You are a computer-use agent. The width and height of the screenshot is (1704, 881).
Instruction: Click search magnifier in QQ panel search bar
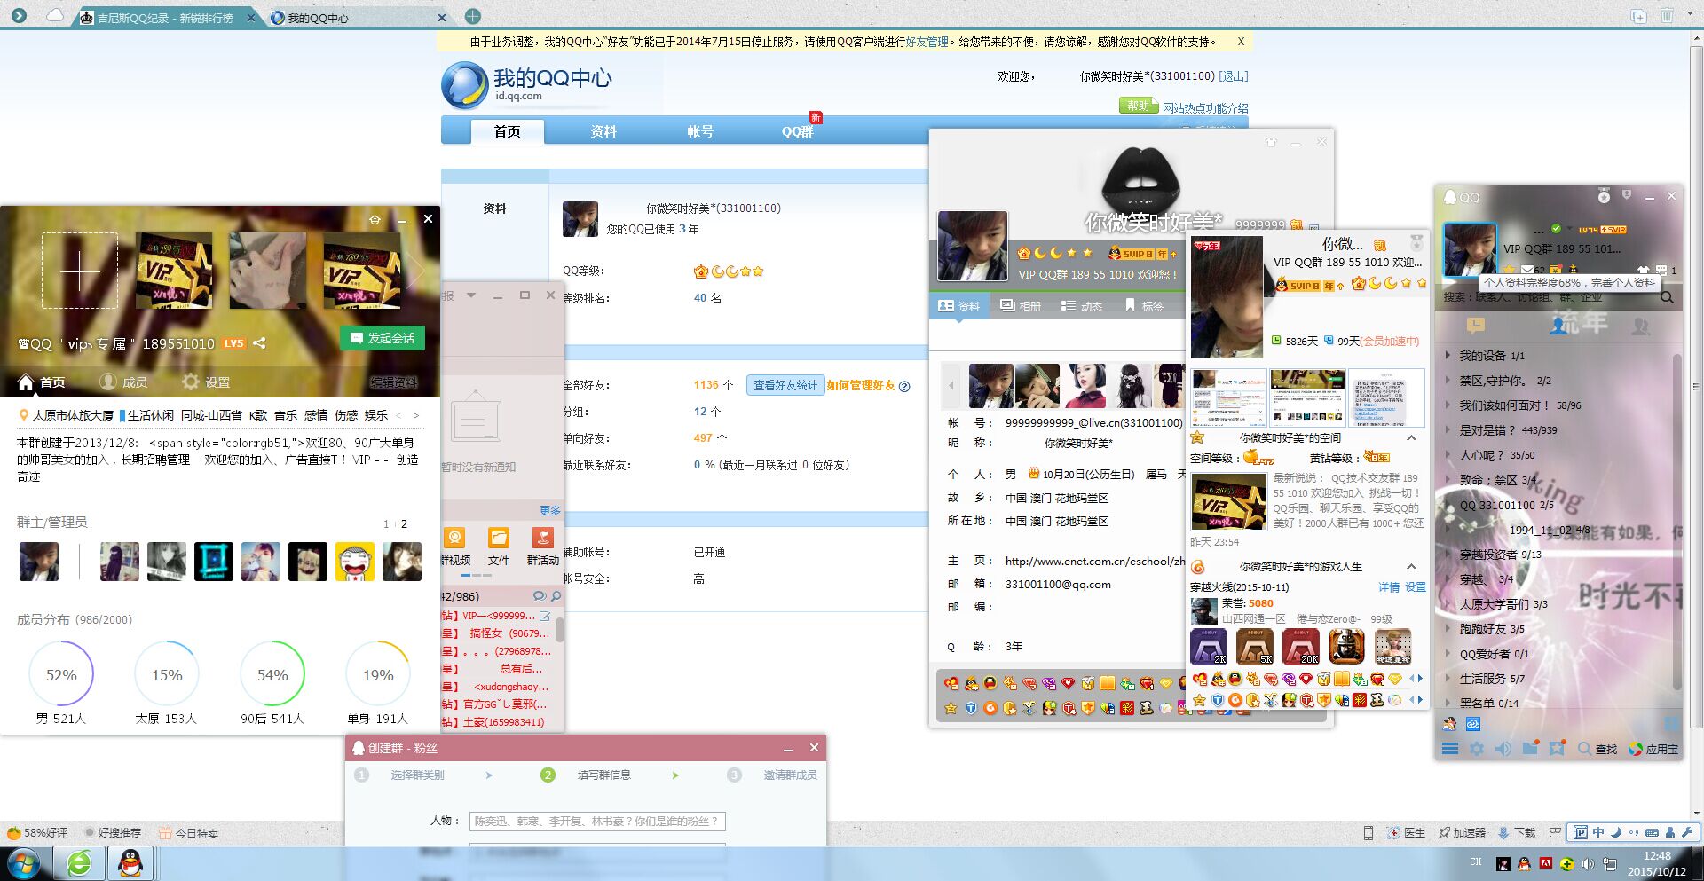tap(1667, 297)
